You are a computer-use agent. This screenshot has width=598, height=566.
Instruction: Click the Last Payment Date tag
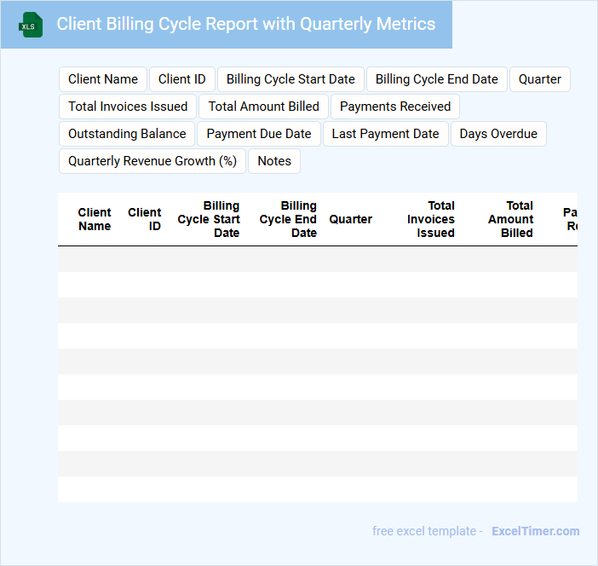pos(385,134)
